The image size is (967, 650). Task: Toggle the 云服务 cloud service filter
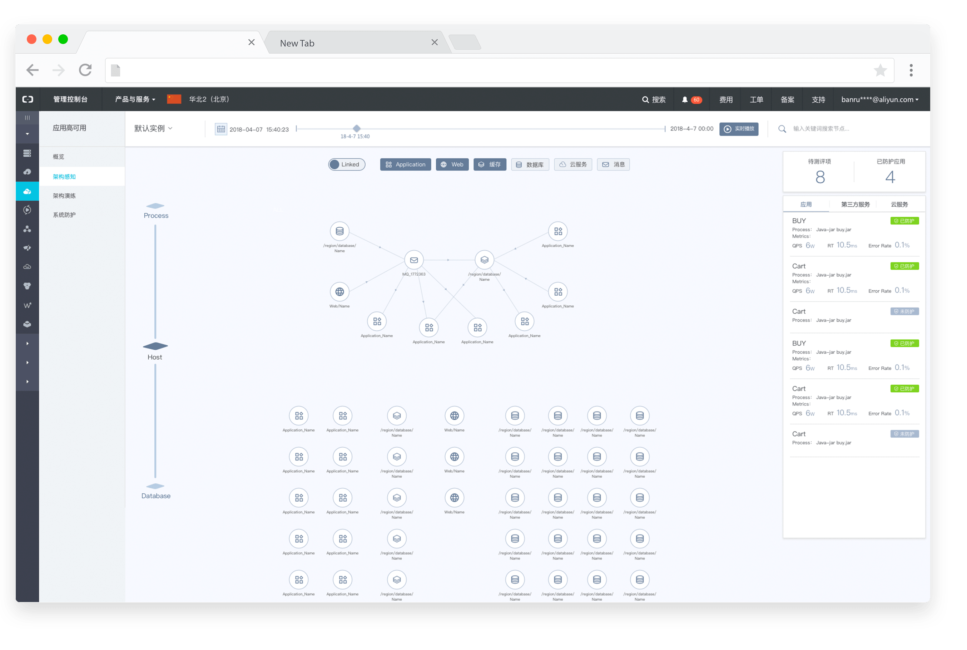point(572,164)
